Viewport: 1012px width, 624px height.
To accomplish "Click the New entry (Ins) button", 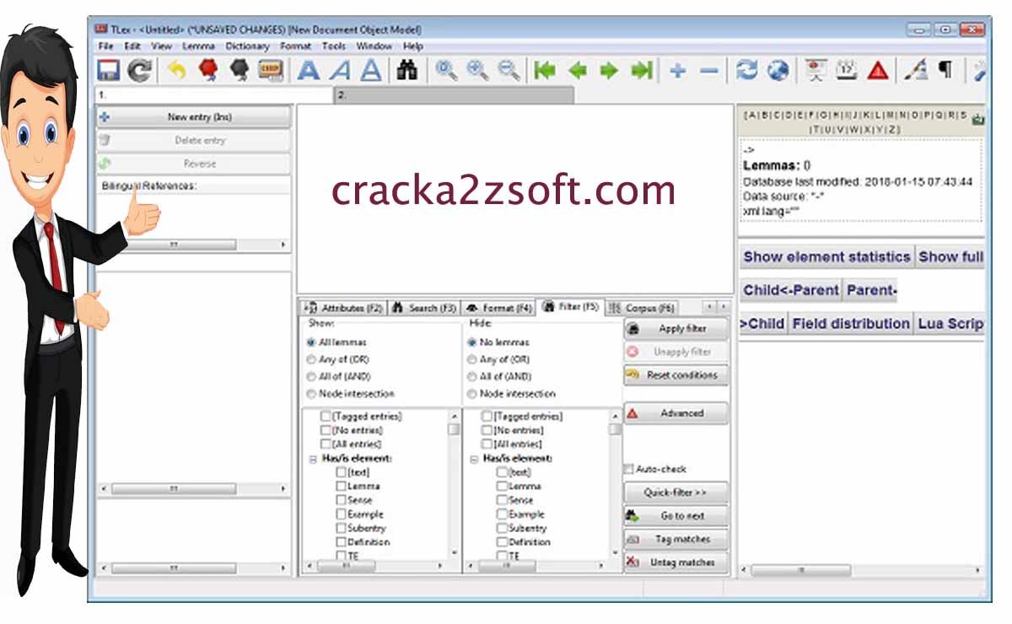I will [x=194, y=117].
